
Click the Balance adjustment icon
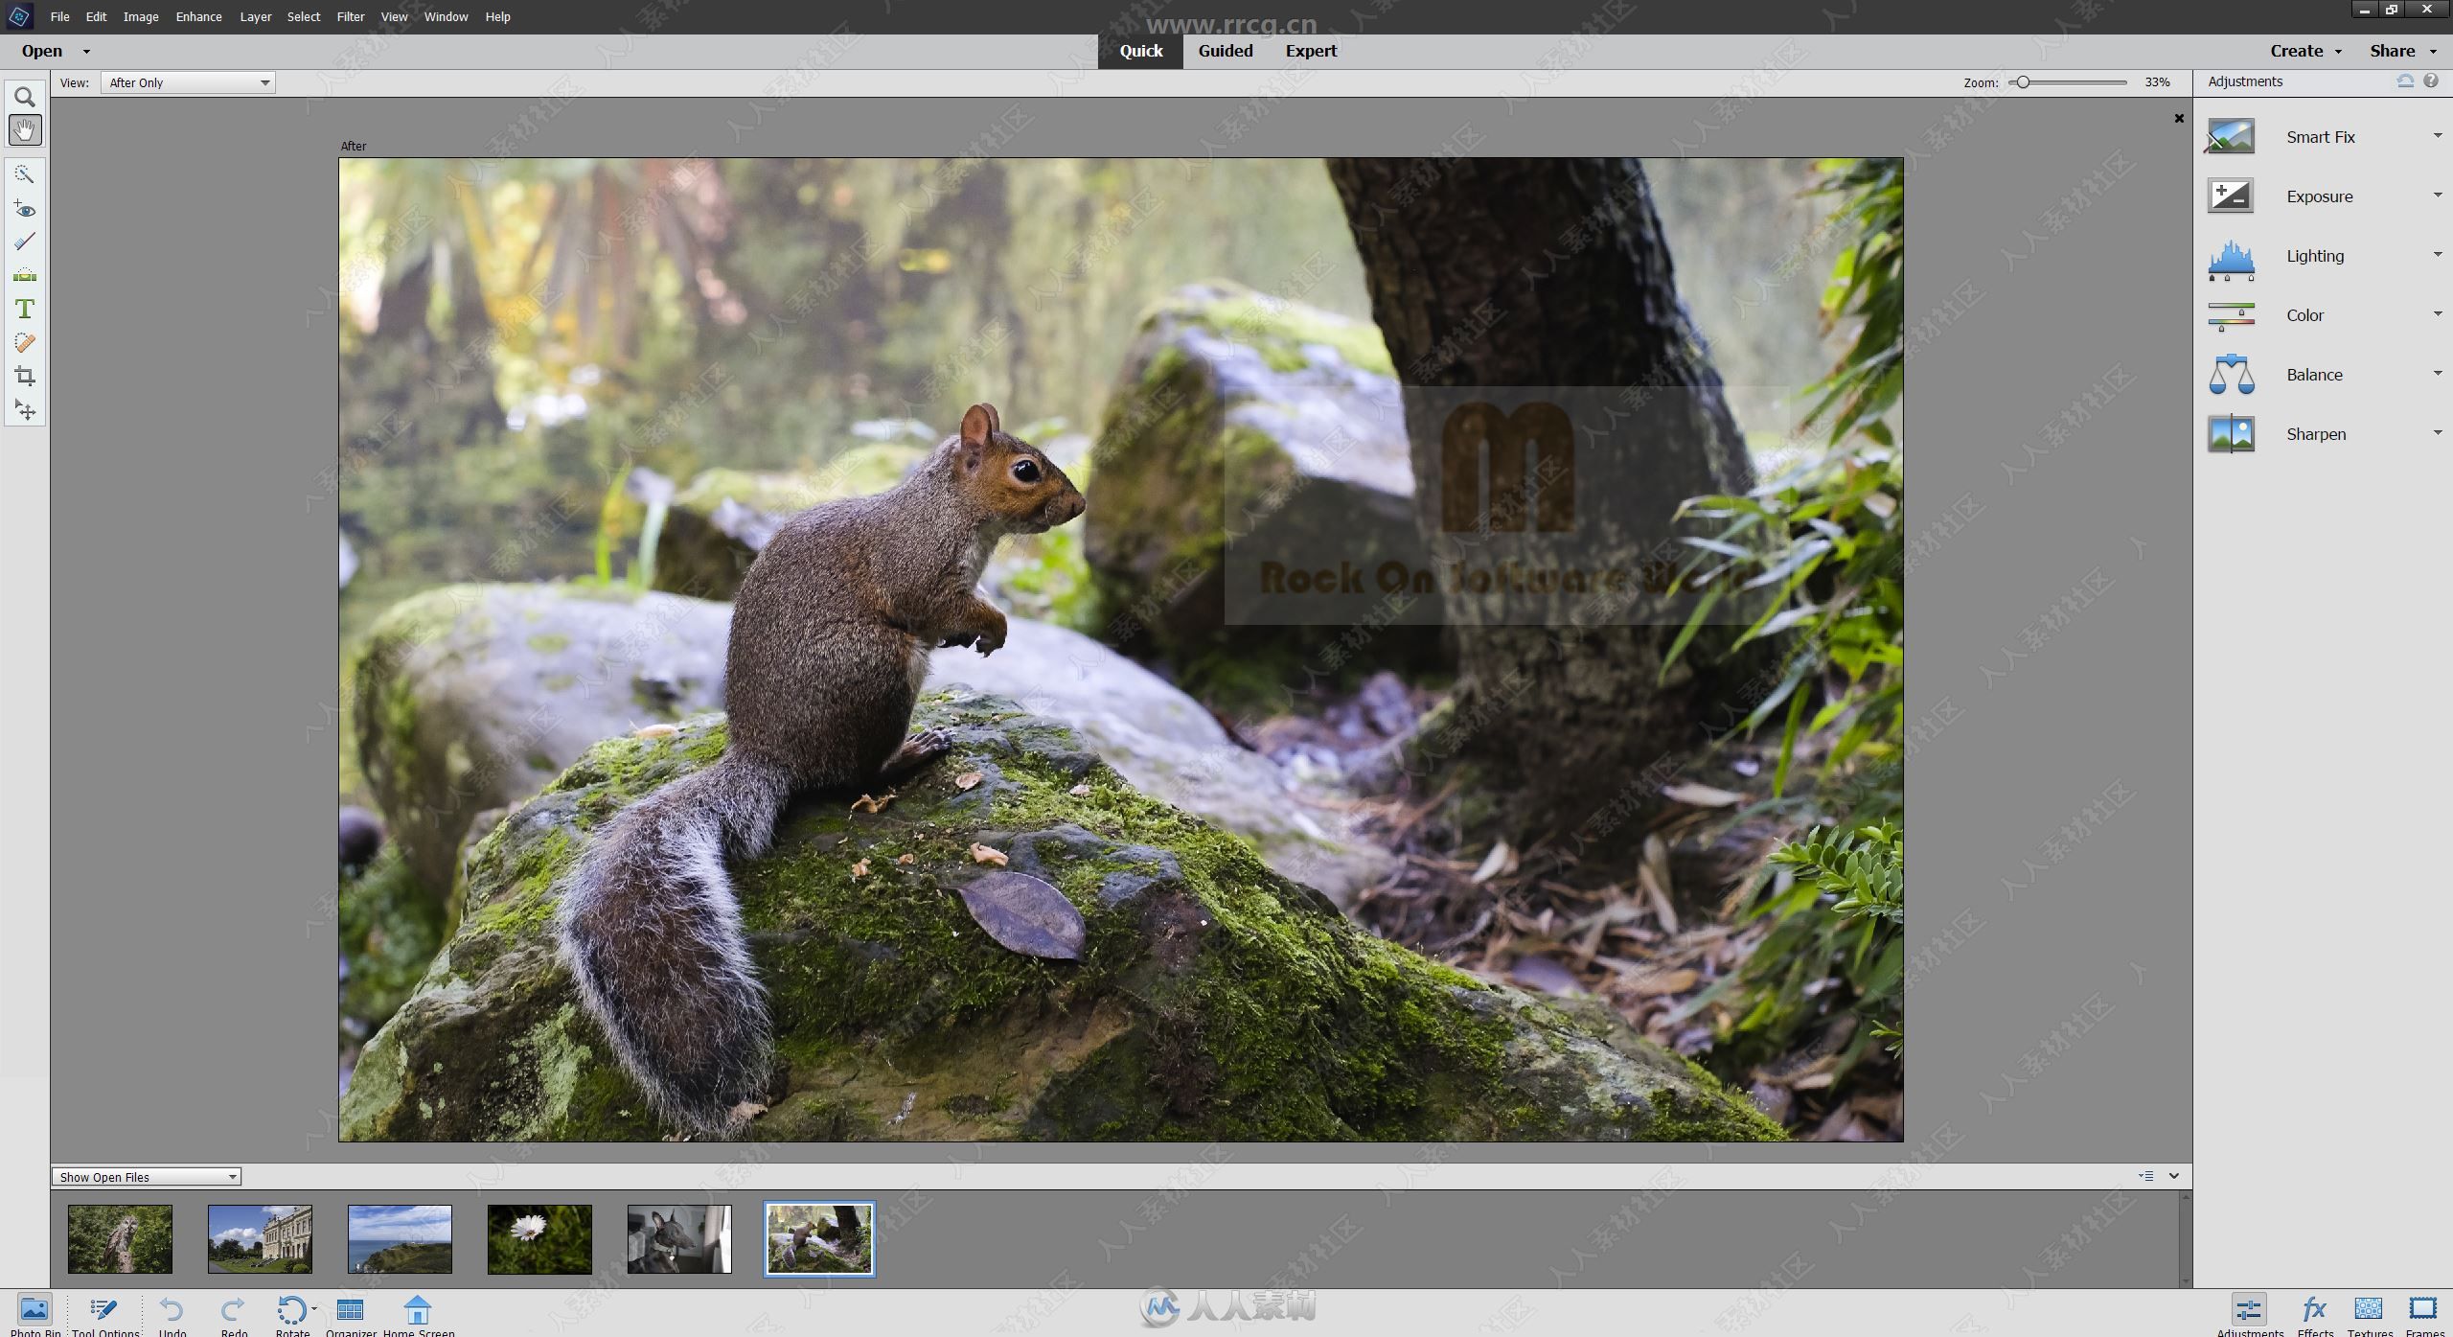pos(2233,374)
